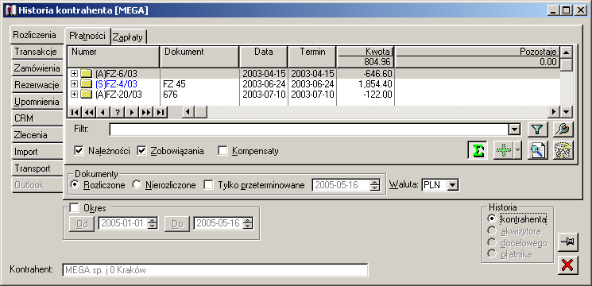Toggle the Zobowiązania checkbox
This screenshot has height=286, width=592.
coord(141,151)
